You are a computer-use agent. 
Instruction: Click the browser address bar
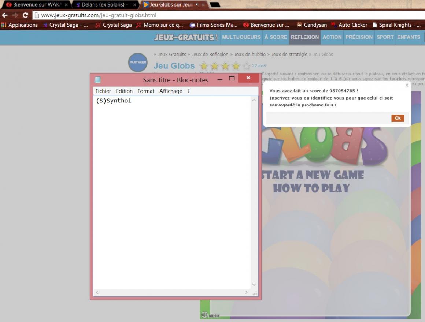(220, 15)
